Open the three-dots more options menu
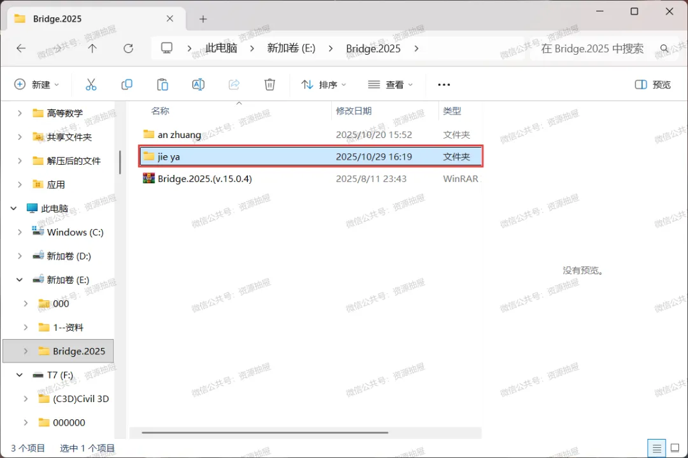 click(444, 85)
